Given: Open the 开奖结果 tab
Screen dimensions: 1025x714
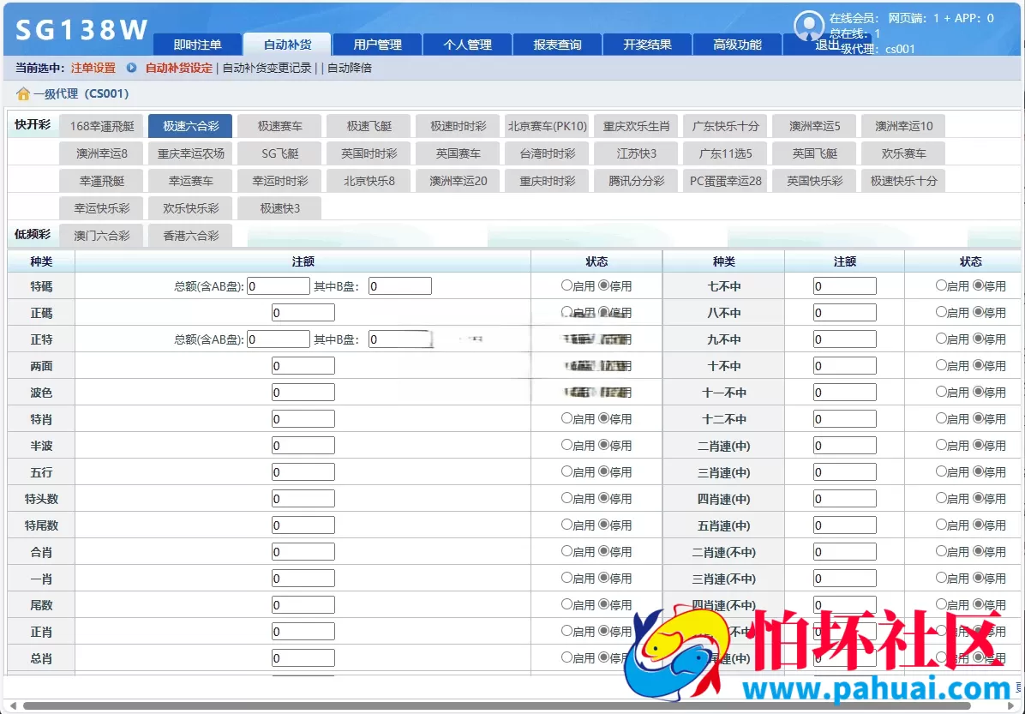Looking at the screenshot, I should [647, 45].
